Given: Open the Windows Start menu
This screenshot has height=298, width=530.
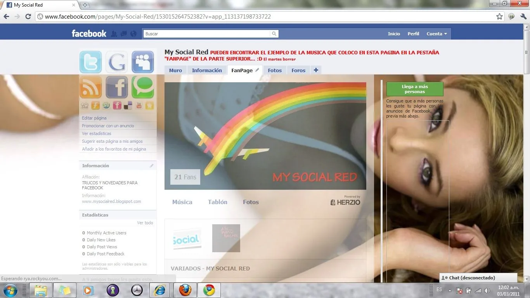Looking at the screenshot, I should click(x=10, y=290).
